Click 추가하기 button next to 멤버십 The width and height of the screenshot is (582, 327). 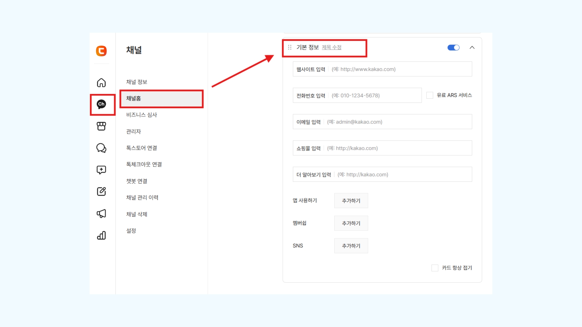pyautogui.click(x=351, y=223)
